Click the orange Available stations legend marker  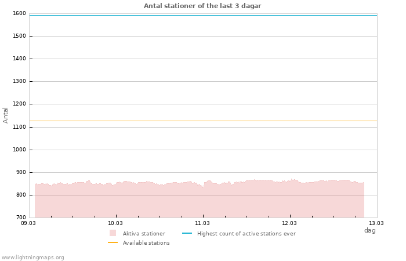click(x=113, y=242)
